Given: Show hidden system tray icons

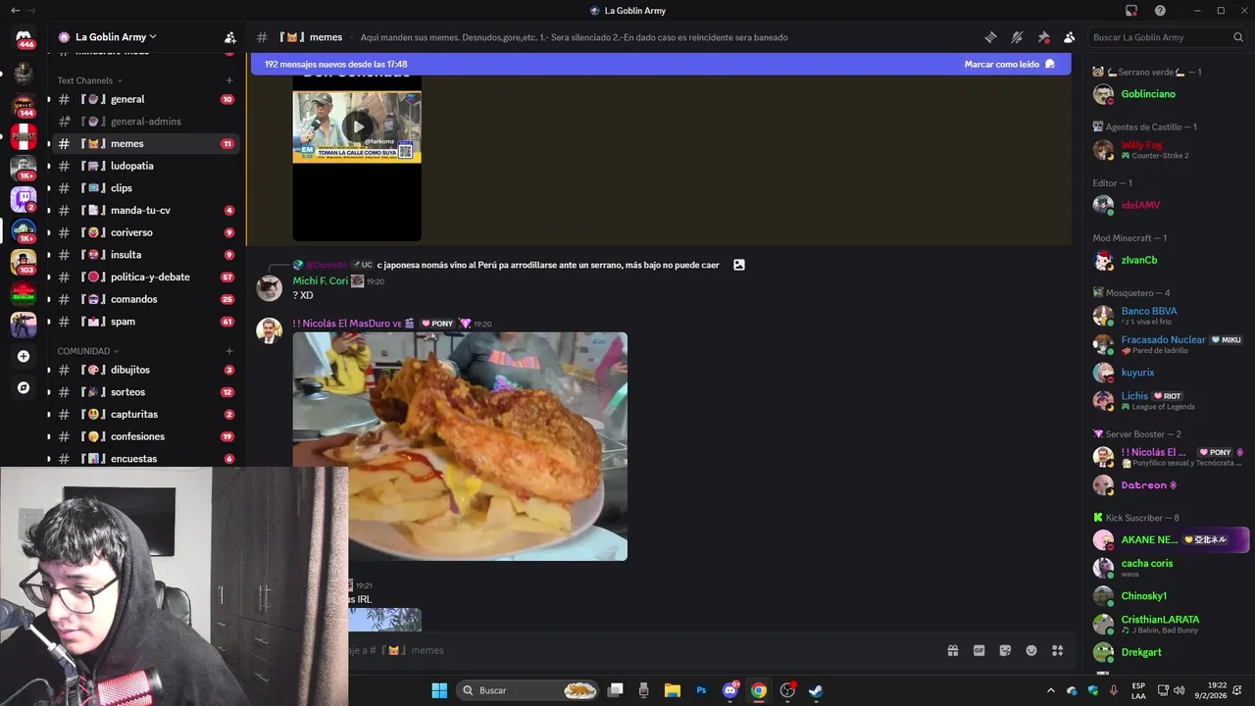Looking at the screenshot, I should click(1051, 690).
